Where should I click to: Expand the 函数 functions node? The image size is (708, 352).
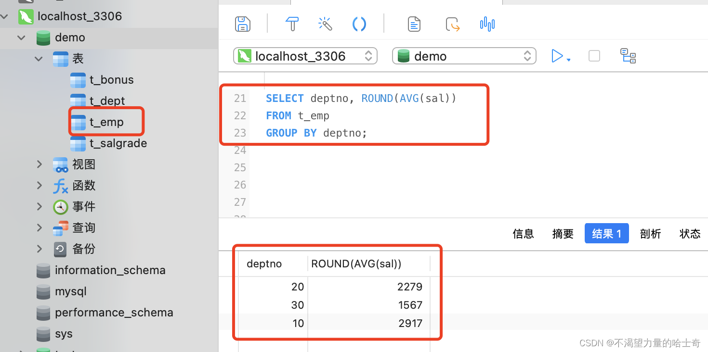click(39, 186)
